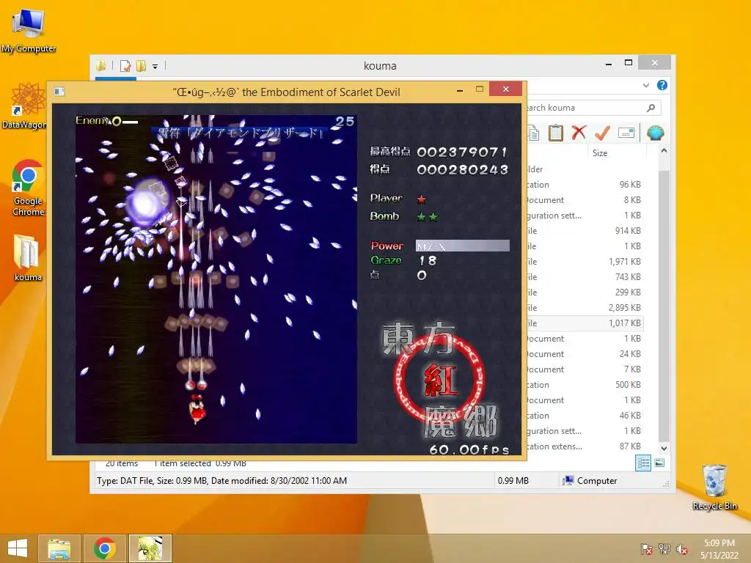This screenshot has width=751, height=563.
Task: Click the Copy toolbar icon in Explorer
Action: click(534, 133)
